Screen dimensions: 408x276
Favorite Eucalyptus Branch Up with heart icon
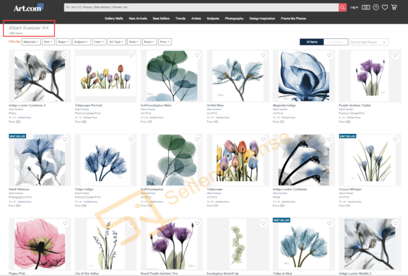click(263, 223)
